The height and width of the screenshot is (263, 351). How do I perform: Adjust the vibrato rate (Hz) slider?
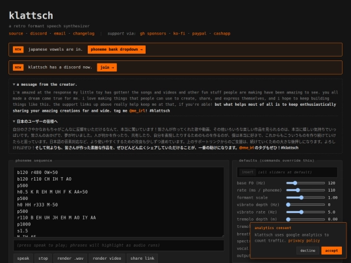tap(305, 212)
